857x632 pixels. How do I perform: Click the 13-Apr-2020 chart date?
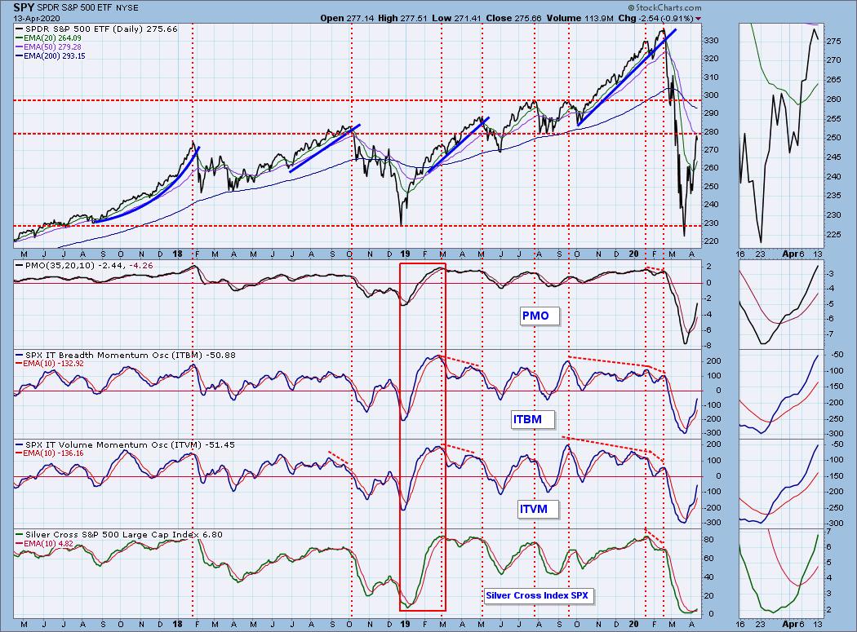coord(37,18)
